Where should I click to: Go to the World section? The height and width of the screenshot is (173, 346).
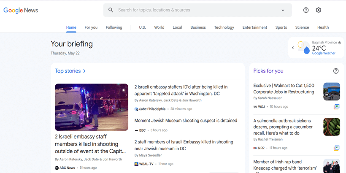click(159, 27)
